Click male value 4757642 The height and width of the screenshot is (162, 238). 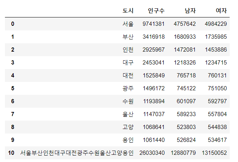pyautogui.click(x=185, y=24)
